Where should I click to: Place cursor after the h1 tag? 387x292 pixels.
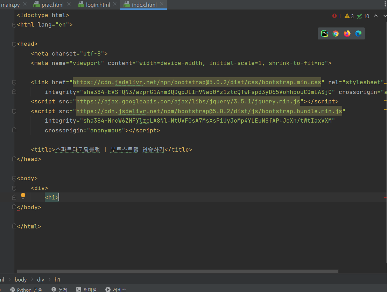[59, 198]
